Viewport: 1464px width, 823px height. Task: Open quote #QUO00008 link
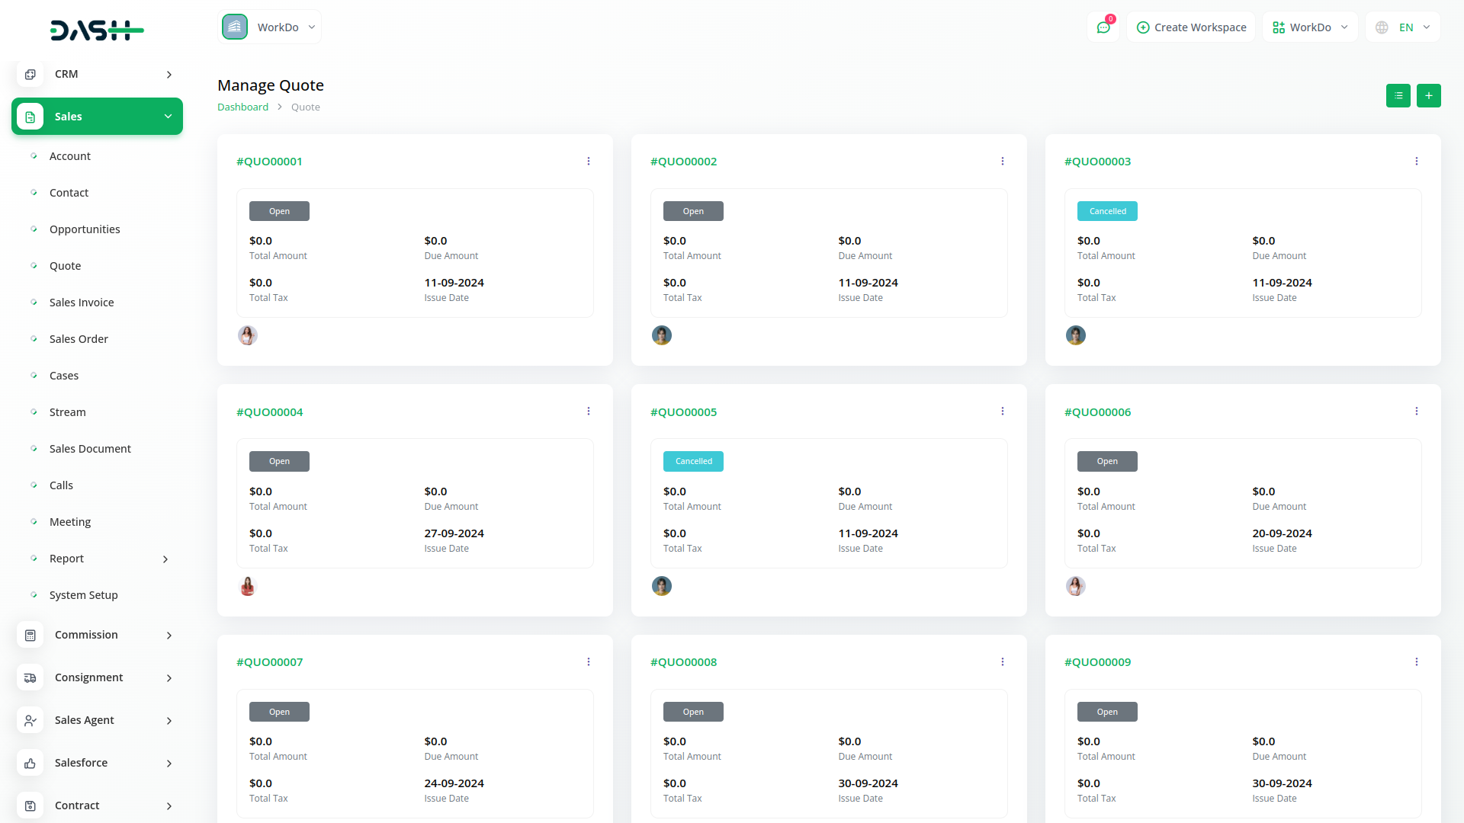[683, 662]
